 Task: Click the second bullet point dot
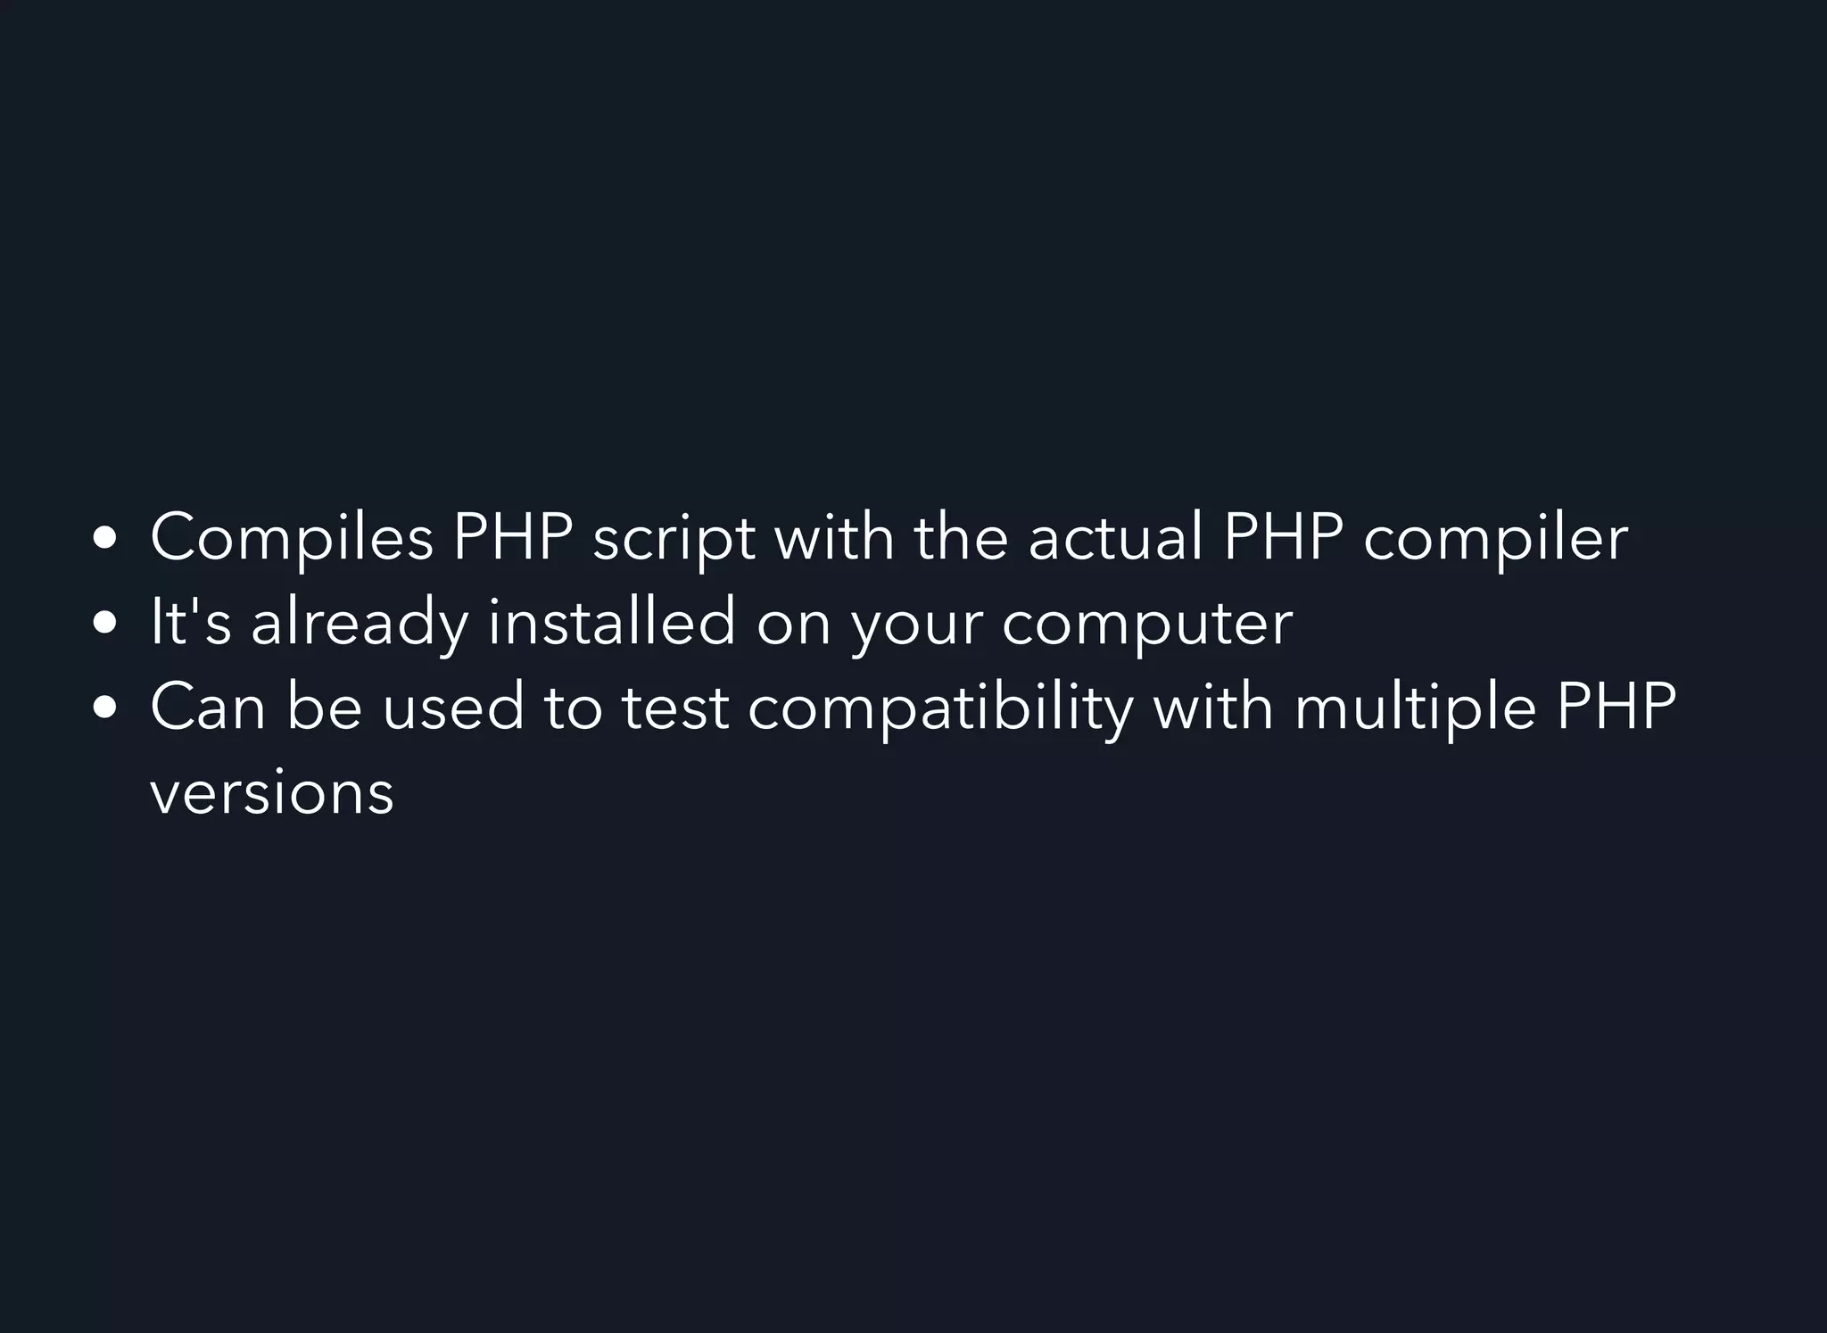[105, 624]
